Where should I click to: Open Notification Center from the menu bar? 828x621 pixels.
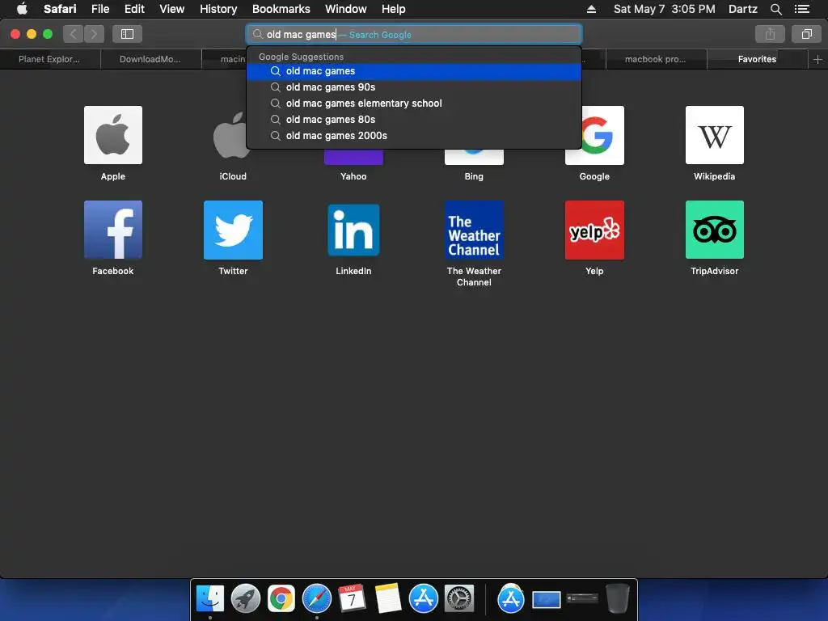click(802, 9)
